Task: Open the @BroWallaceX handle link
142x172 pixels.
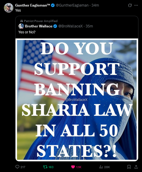Action: 71,26
